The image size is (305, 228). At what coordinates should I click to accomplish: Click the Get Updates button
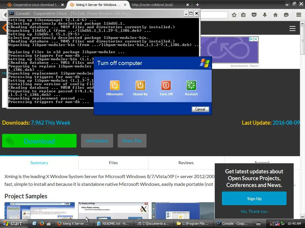(x=97, y=141)
